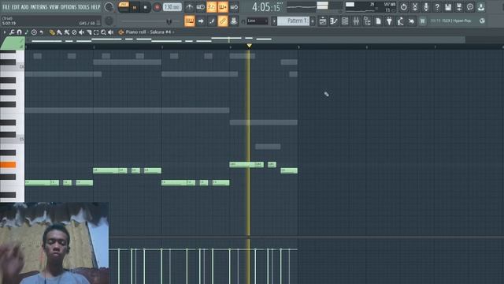The width and height of the screenshot is (504, 284).
Task: Toggle overdub blend recording button
Action: coord(223,7)
